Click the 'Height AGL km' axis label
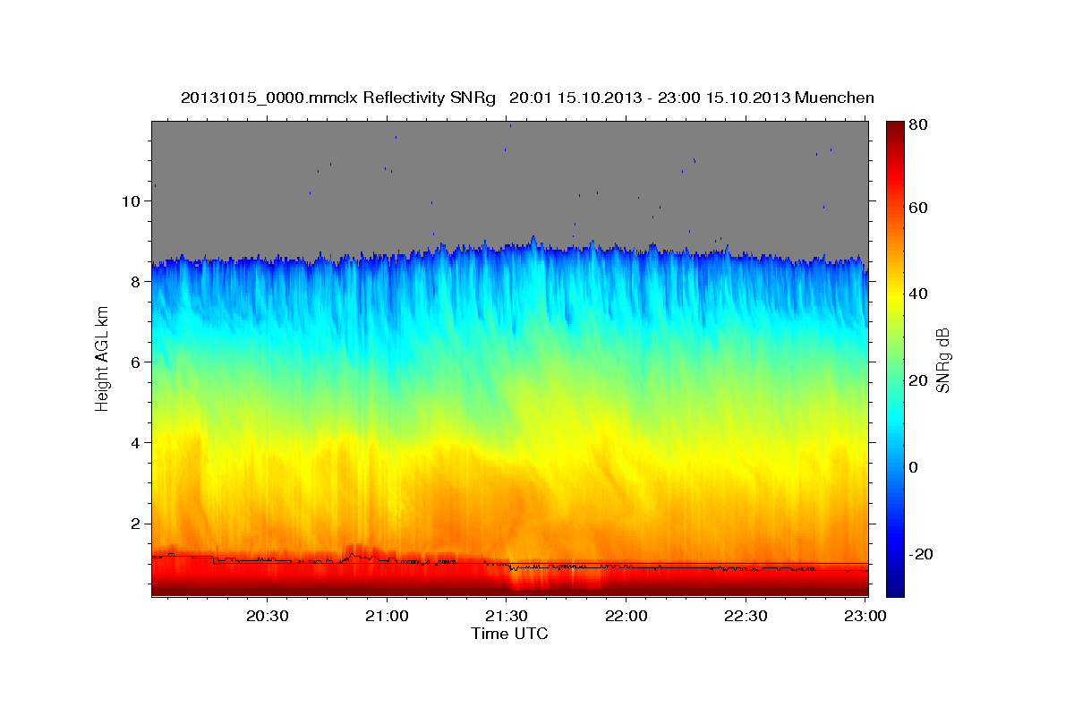Image resolution: width=1074 pixels, height=716 pixels. (102, 357)
